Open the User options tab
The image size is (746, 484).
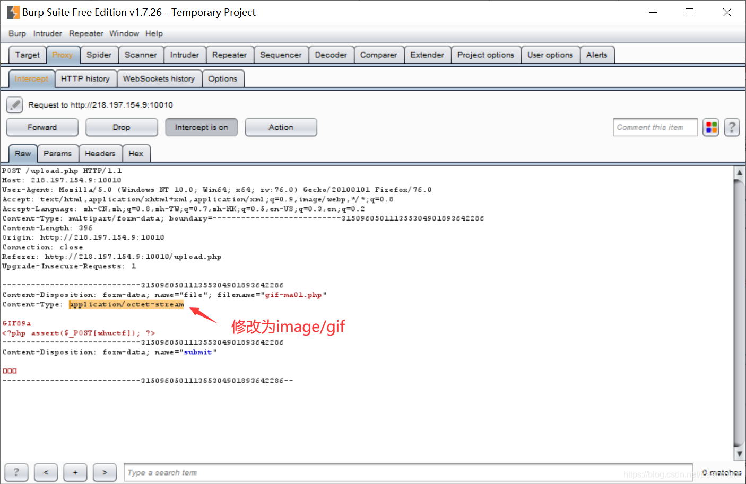(550, 55)
